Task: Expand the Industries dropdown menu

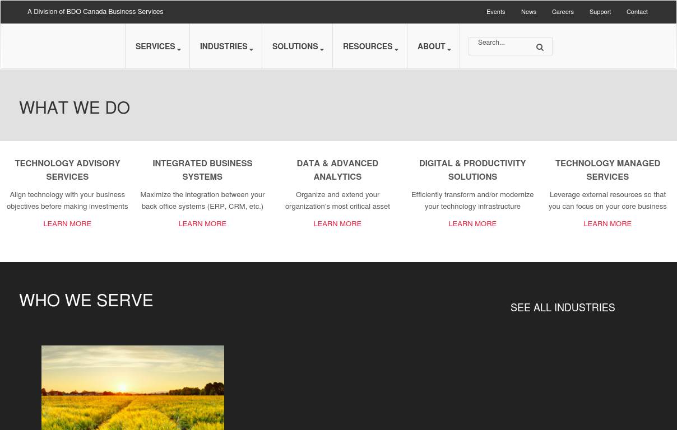Action: click(226, 47)
